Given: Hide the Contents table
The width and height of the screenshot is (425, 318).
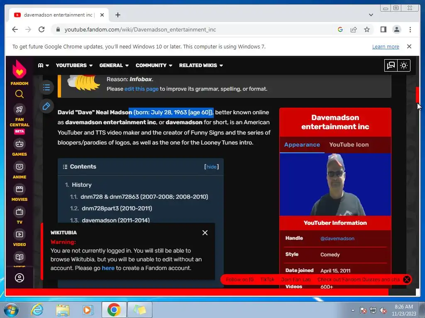Looking at the screenshot, I should [x=211, y=167].
